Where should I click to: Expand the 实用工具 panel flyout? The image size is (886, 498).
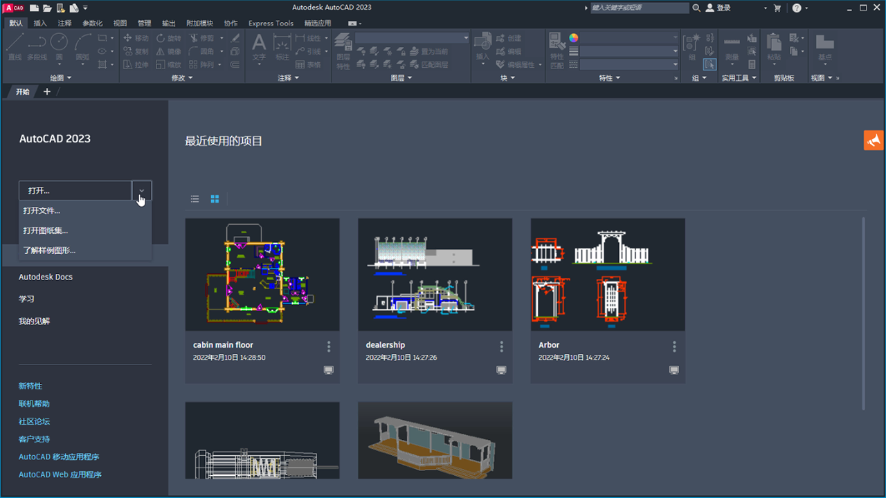point(739,78)
